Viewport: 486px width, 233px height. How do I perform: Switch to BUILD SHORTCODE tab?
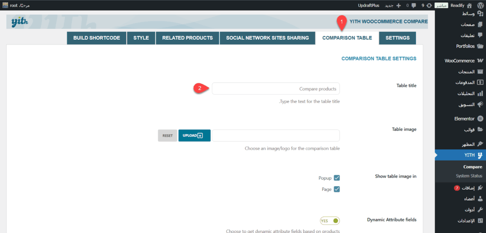coord(96,38)
